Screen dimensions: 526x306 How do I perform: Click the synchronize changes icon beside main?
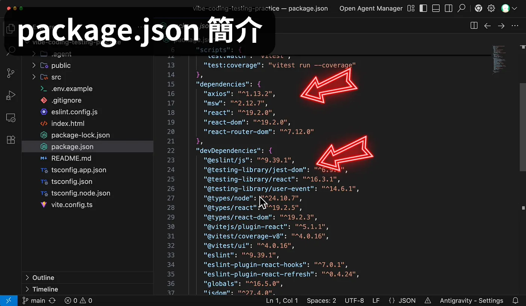tap(52, 301)
